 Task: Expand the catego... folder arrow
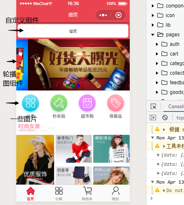[x=157, y=63]
